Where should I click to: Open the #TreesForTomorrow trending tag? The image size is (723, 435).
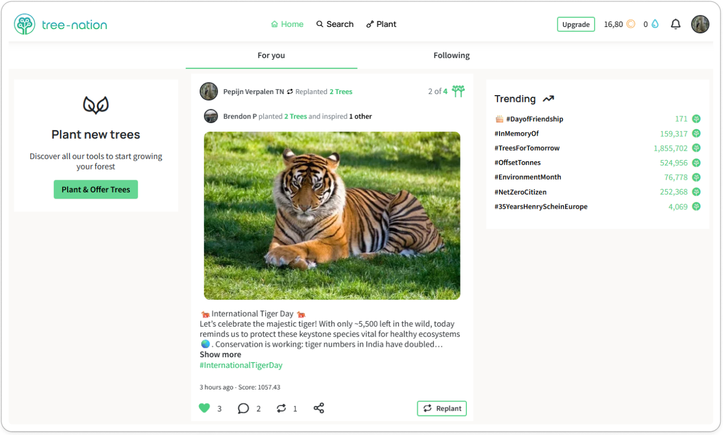(x=527, y=148)
